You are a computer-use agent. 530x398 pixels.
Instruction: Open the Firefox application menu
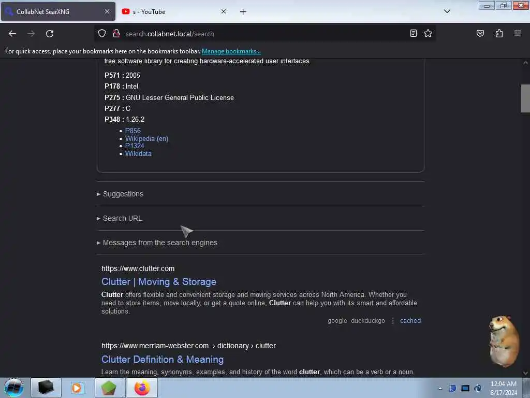click(518, 33)
